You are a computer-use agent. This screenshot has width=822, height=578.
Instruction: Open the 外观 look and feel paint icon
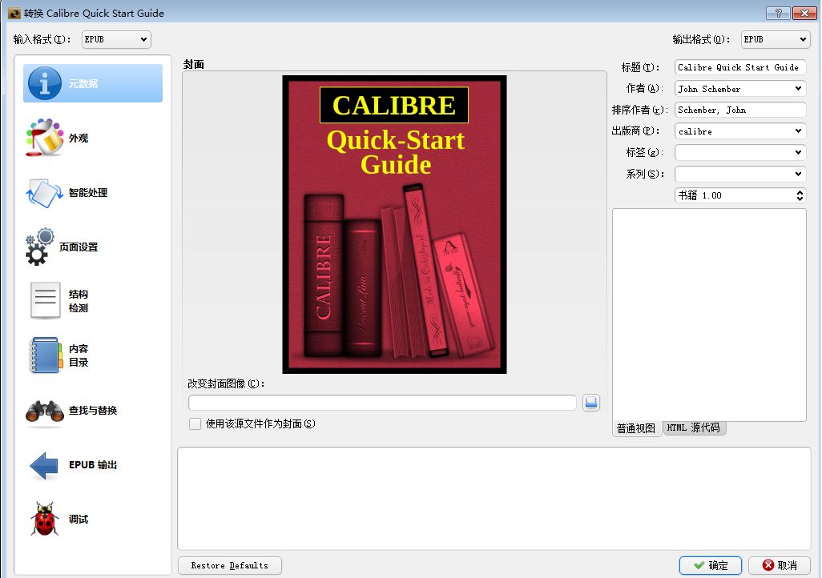[x=45, y=138]
